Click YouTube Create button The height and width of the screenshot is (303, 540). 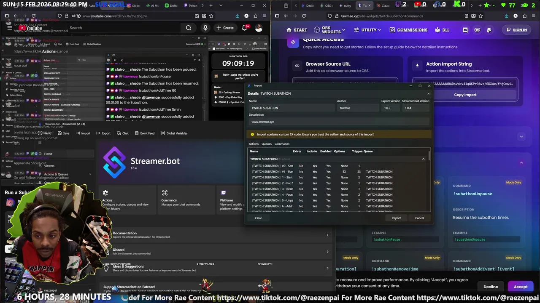pos(225,28)
